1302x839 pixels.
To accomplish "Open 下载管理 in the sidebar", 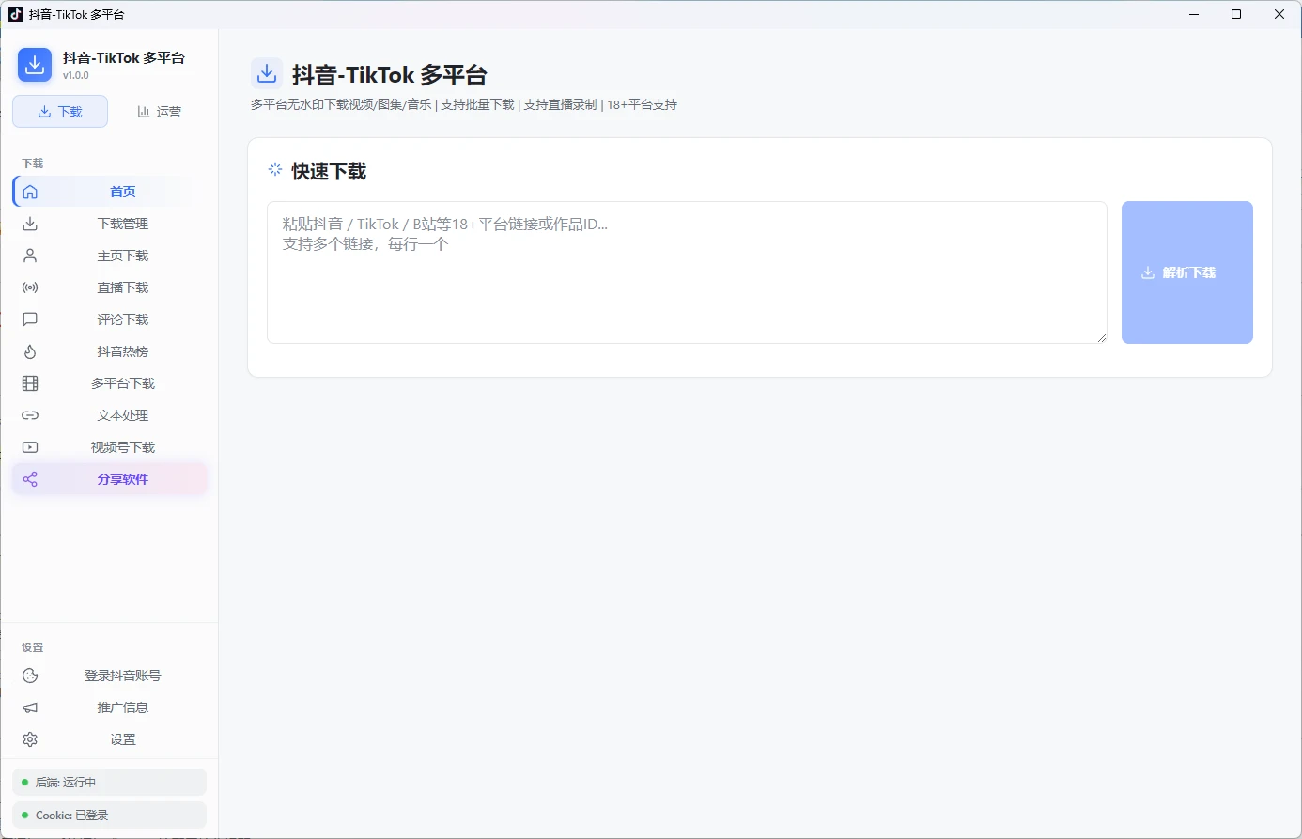I will [x=109, y=224].
